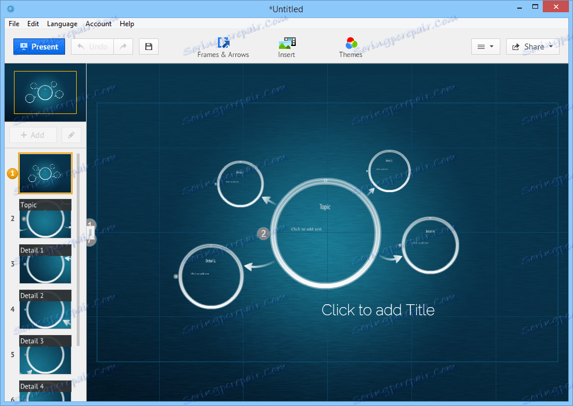This screenshot has width=573, height=406.
Task: Click the orange step 1 badge
Action: pyautogui.click(x=12, y=173)
